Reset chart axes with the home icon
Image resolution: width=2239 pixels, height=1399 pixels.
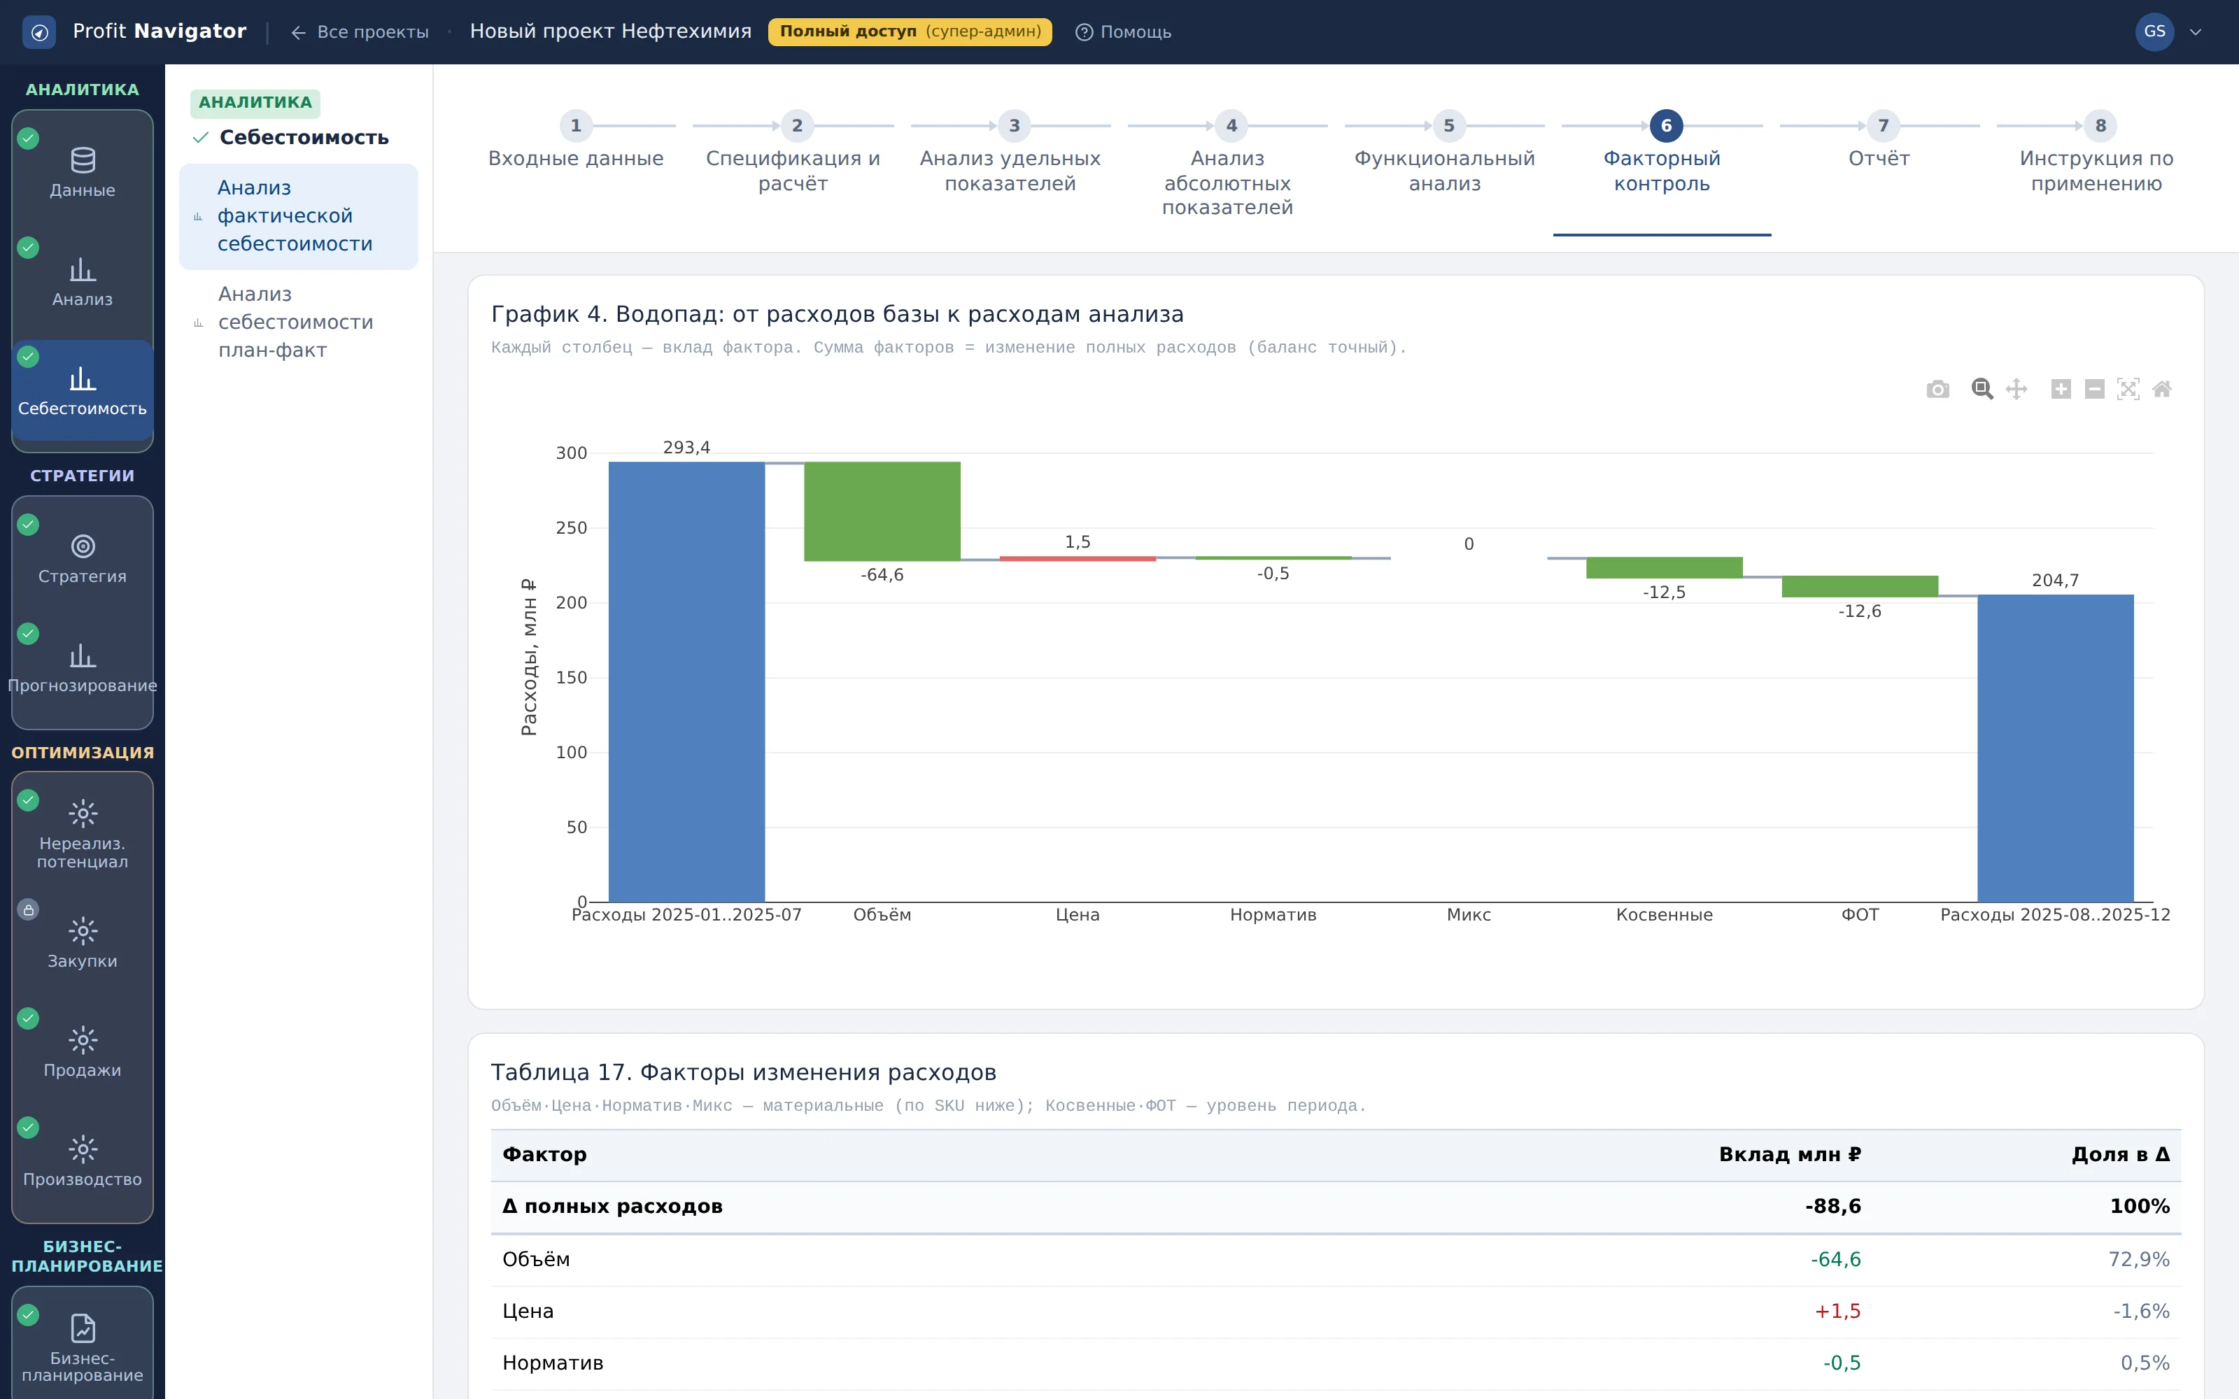click(2162, 390)
